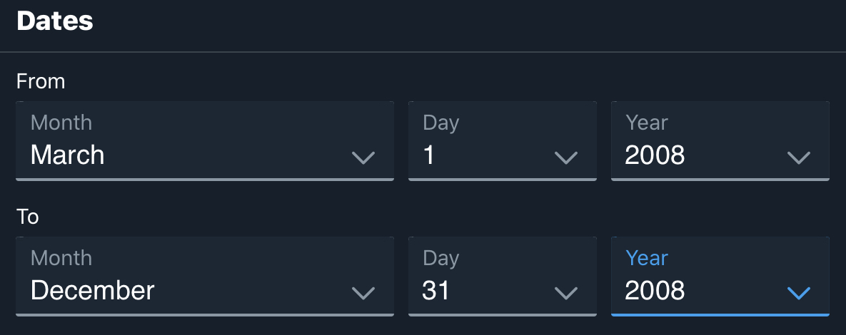This screenshot has height=335, width=846.
Task: Click the blue chevron in the To Year dropdown
Action: point(798,292)
